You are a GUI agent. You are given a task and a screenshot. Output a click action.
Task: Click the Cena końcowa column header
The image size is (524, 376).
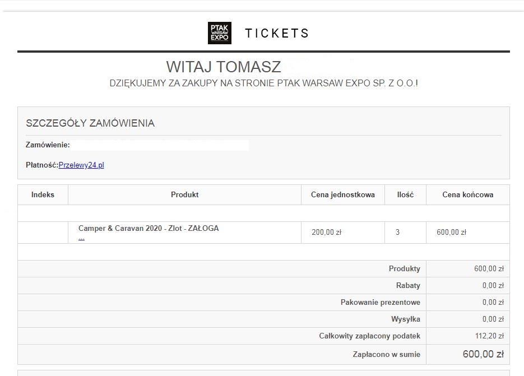pyautogui.click(x=468, y=195)
